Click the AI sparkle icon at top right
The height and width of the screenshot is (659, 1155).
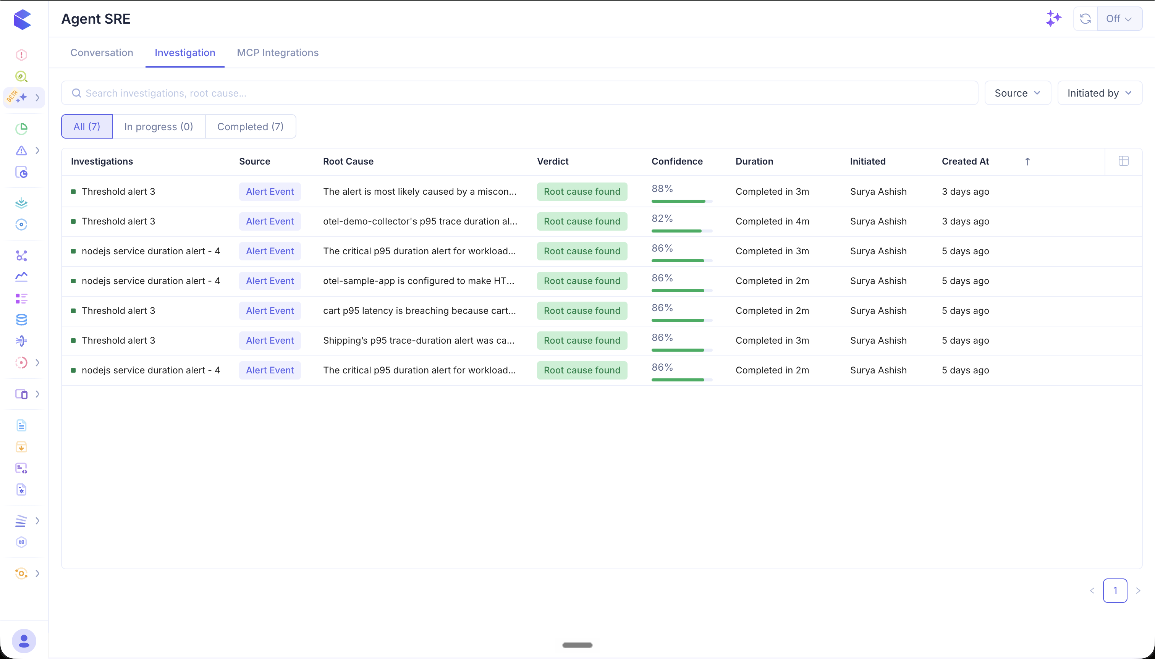point(1053,19)
